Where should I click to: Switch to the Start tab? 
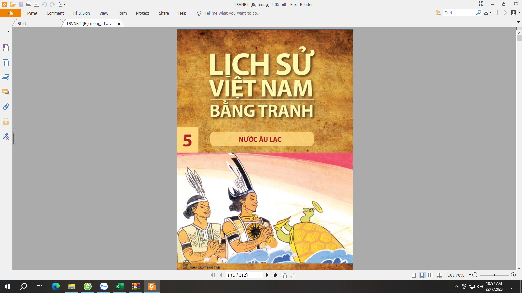coord(22,23)
